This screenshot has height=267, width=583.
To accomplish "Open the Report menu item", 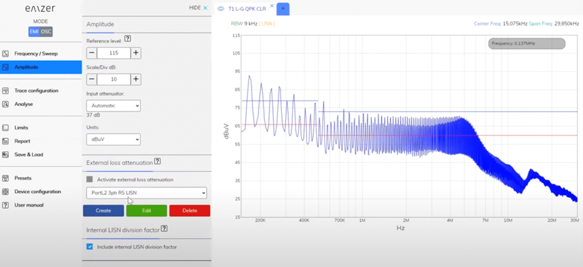I will pos(23,141).
